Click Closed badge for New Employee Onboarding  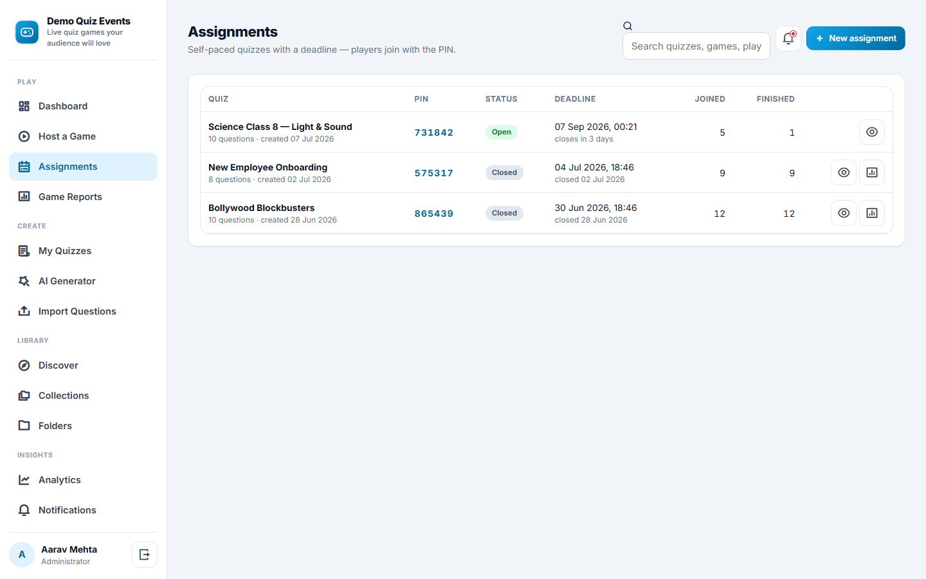(x=504, y=172)
